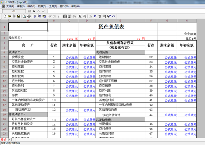Click the 资产负债表 title cell
The width and height of the screenshot is (205, 145).
tap(111, 26)
